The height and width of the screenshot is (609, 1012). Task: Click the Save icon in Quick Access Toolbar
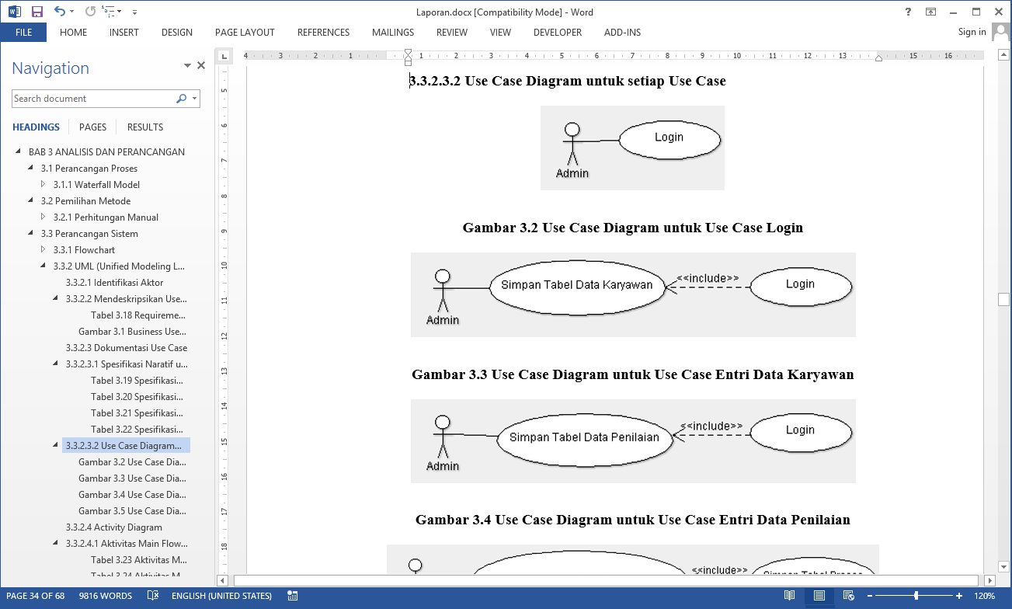coord(37,12)
